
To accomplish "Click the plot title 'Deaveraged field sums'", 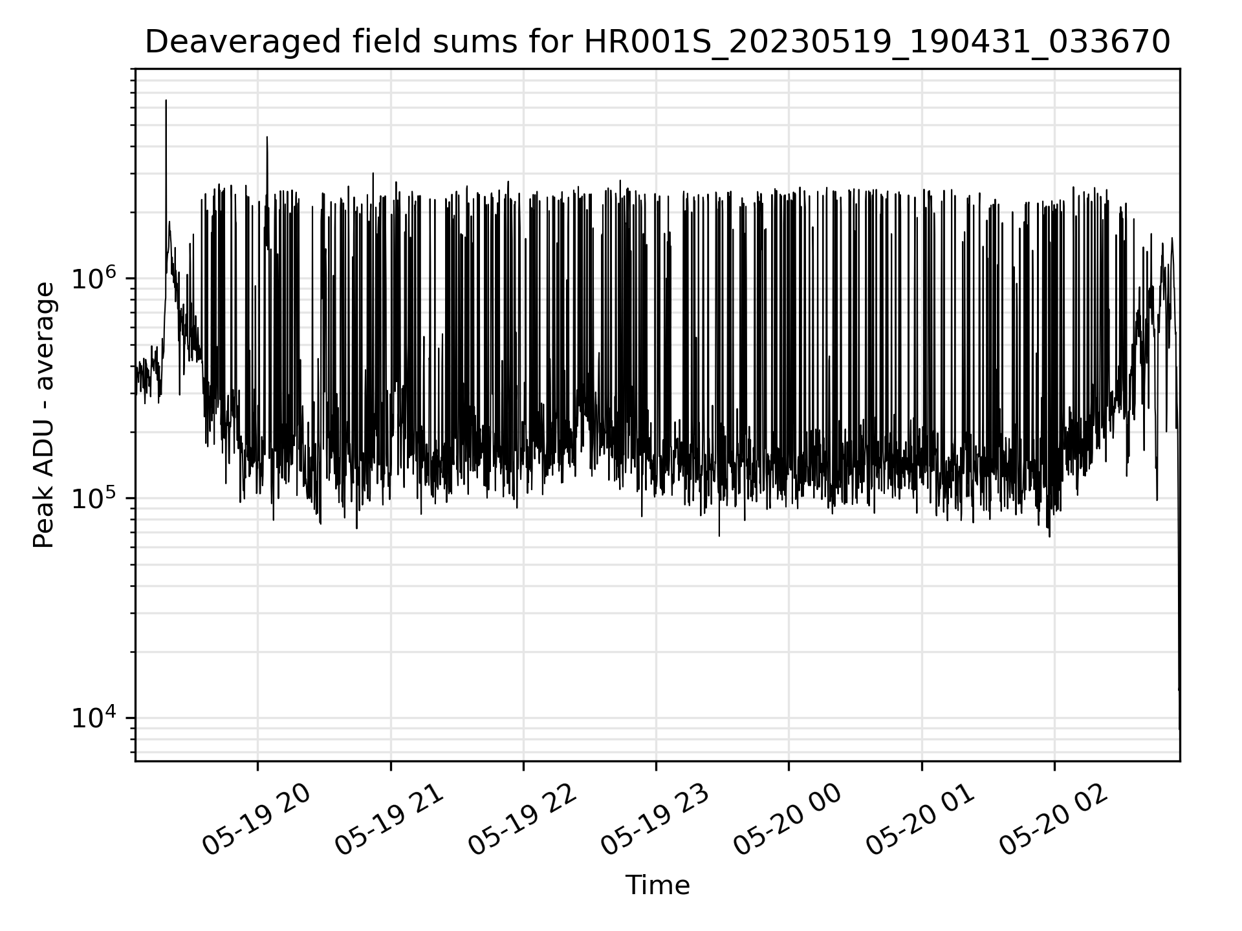I will (657, 43).
